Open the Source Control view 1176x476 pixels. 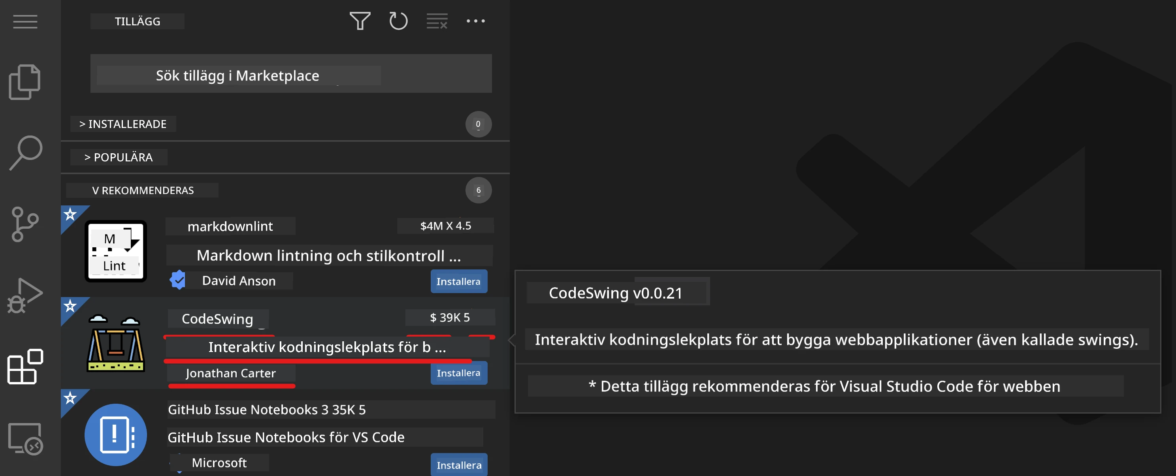click(24, 224)
